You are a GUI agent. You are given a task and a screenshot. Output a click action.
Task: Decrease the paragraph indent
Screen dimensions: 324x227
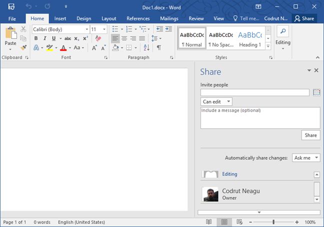click(159, 29)
